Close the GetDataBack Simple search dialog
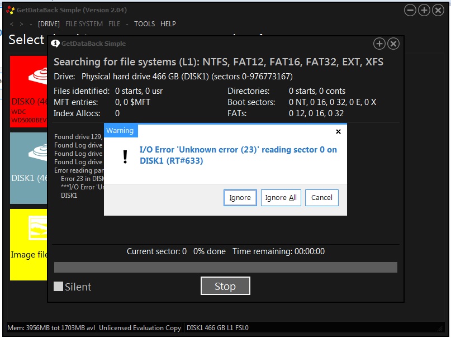This screenshot has width=451, height=338. (393, 44)
